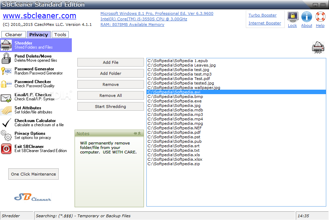
Task: Click the Password Checker lock icon
Action: click(6, 84)
